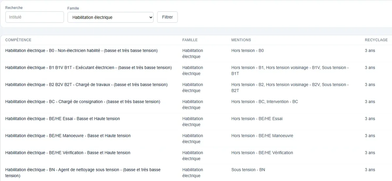Viewport: 392px width, 181px height.
Task: Click the RECYCLAGE column header
Action: [376, 40]
